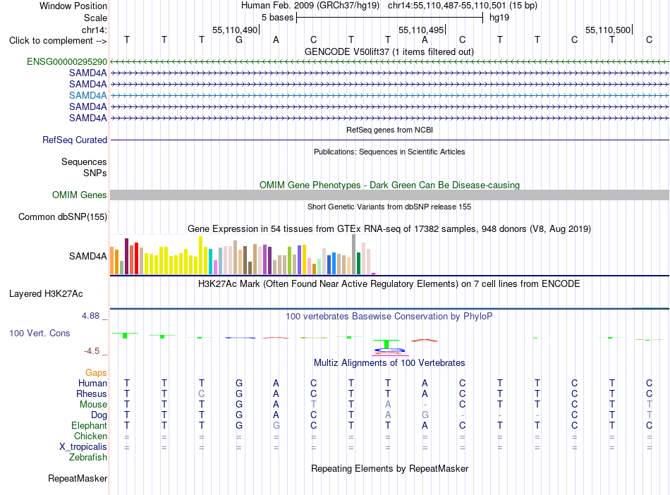Click SAMD4A label beside the GTEx bar chart

click(x=88, y=256)
